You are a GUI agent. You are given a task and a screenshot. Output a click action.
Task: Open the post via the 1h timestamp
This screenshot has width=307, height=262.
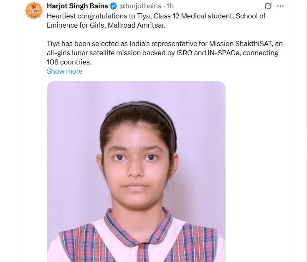tap(170, 6)
